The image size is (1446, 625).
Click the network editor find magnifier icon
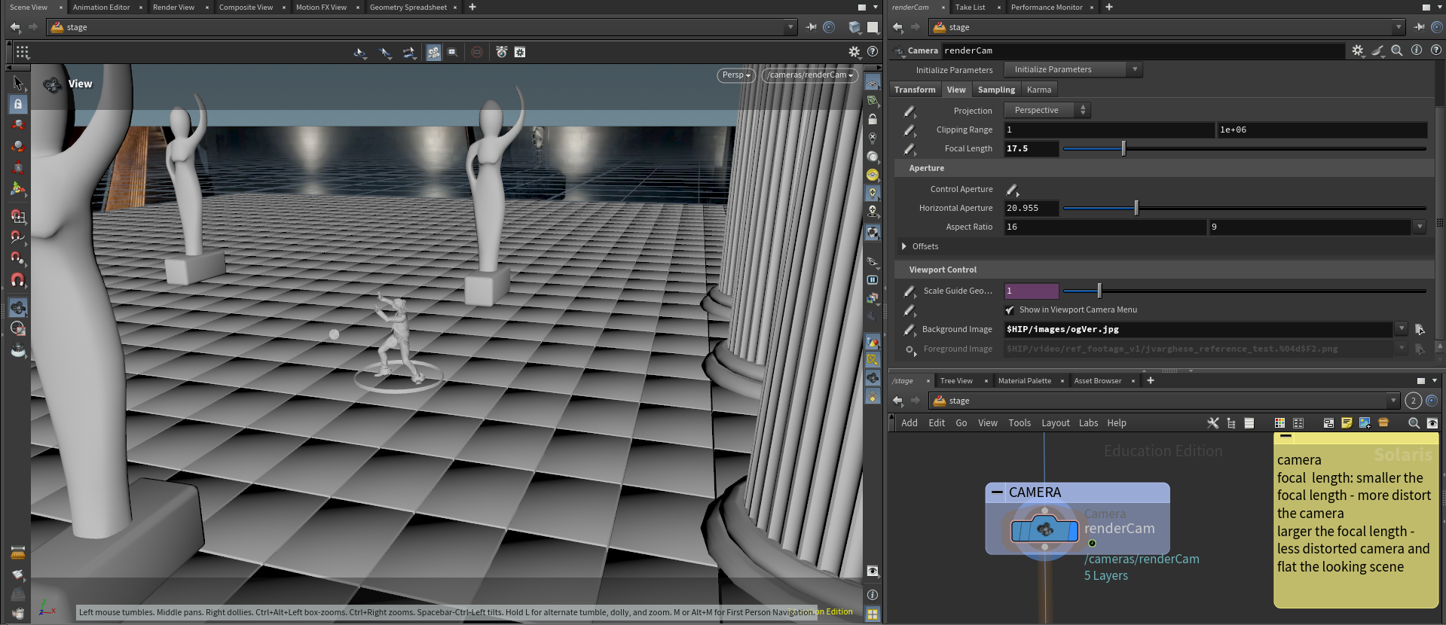click(1414, 423)
